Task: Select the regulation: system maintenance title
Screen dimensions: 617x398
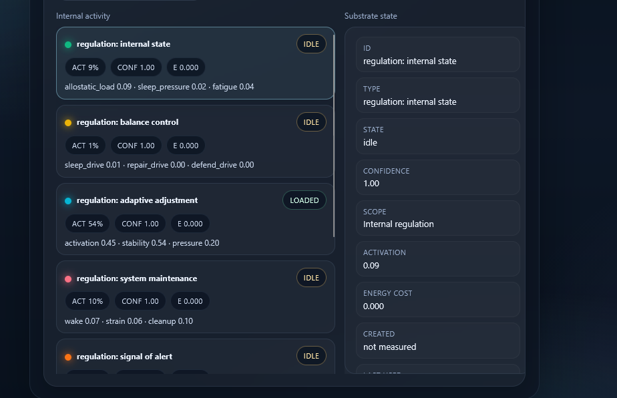Action: coord(137,278)
